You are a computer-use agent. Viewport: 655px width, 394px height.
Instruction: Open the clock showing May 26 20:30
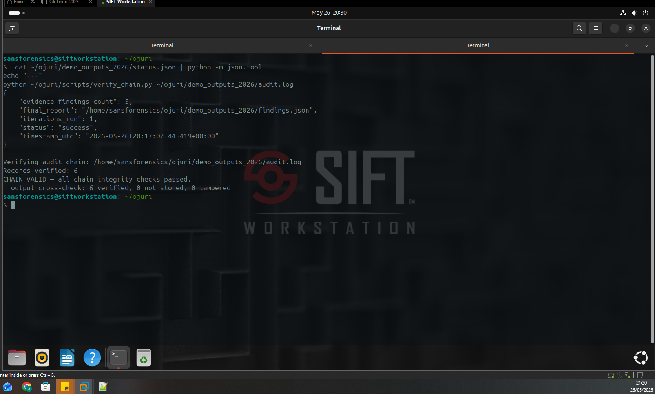coord(329,13)
